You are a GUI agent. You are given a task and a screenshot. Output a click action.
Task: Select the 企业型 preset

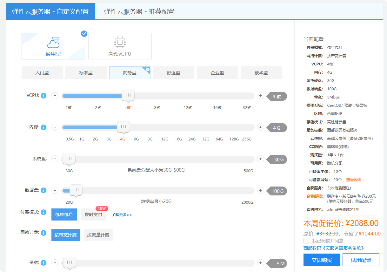217,73
